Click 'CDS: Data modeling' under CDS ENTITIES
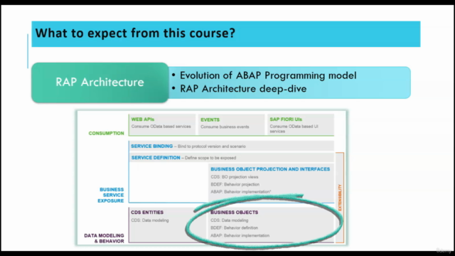 [150, 220]
